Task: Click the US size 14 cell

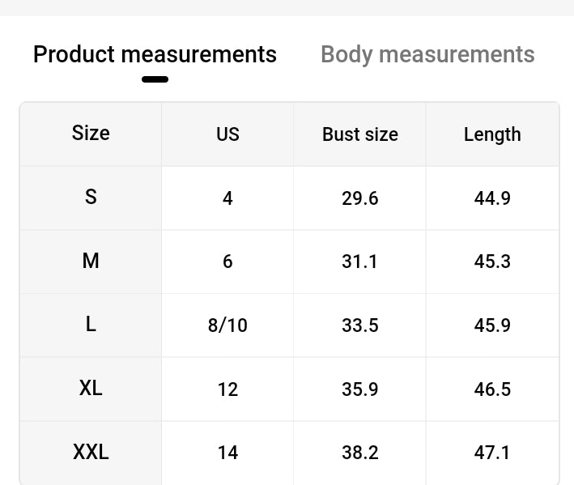Action: (x=227, y=453)
